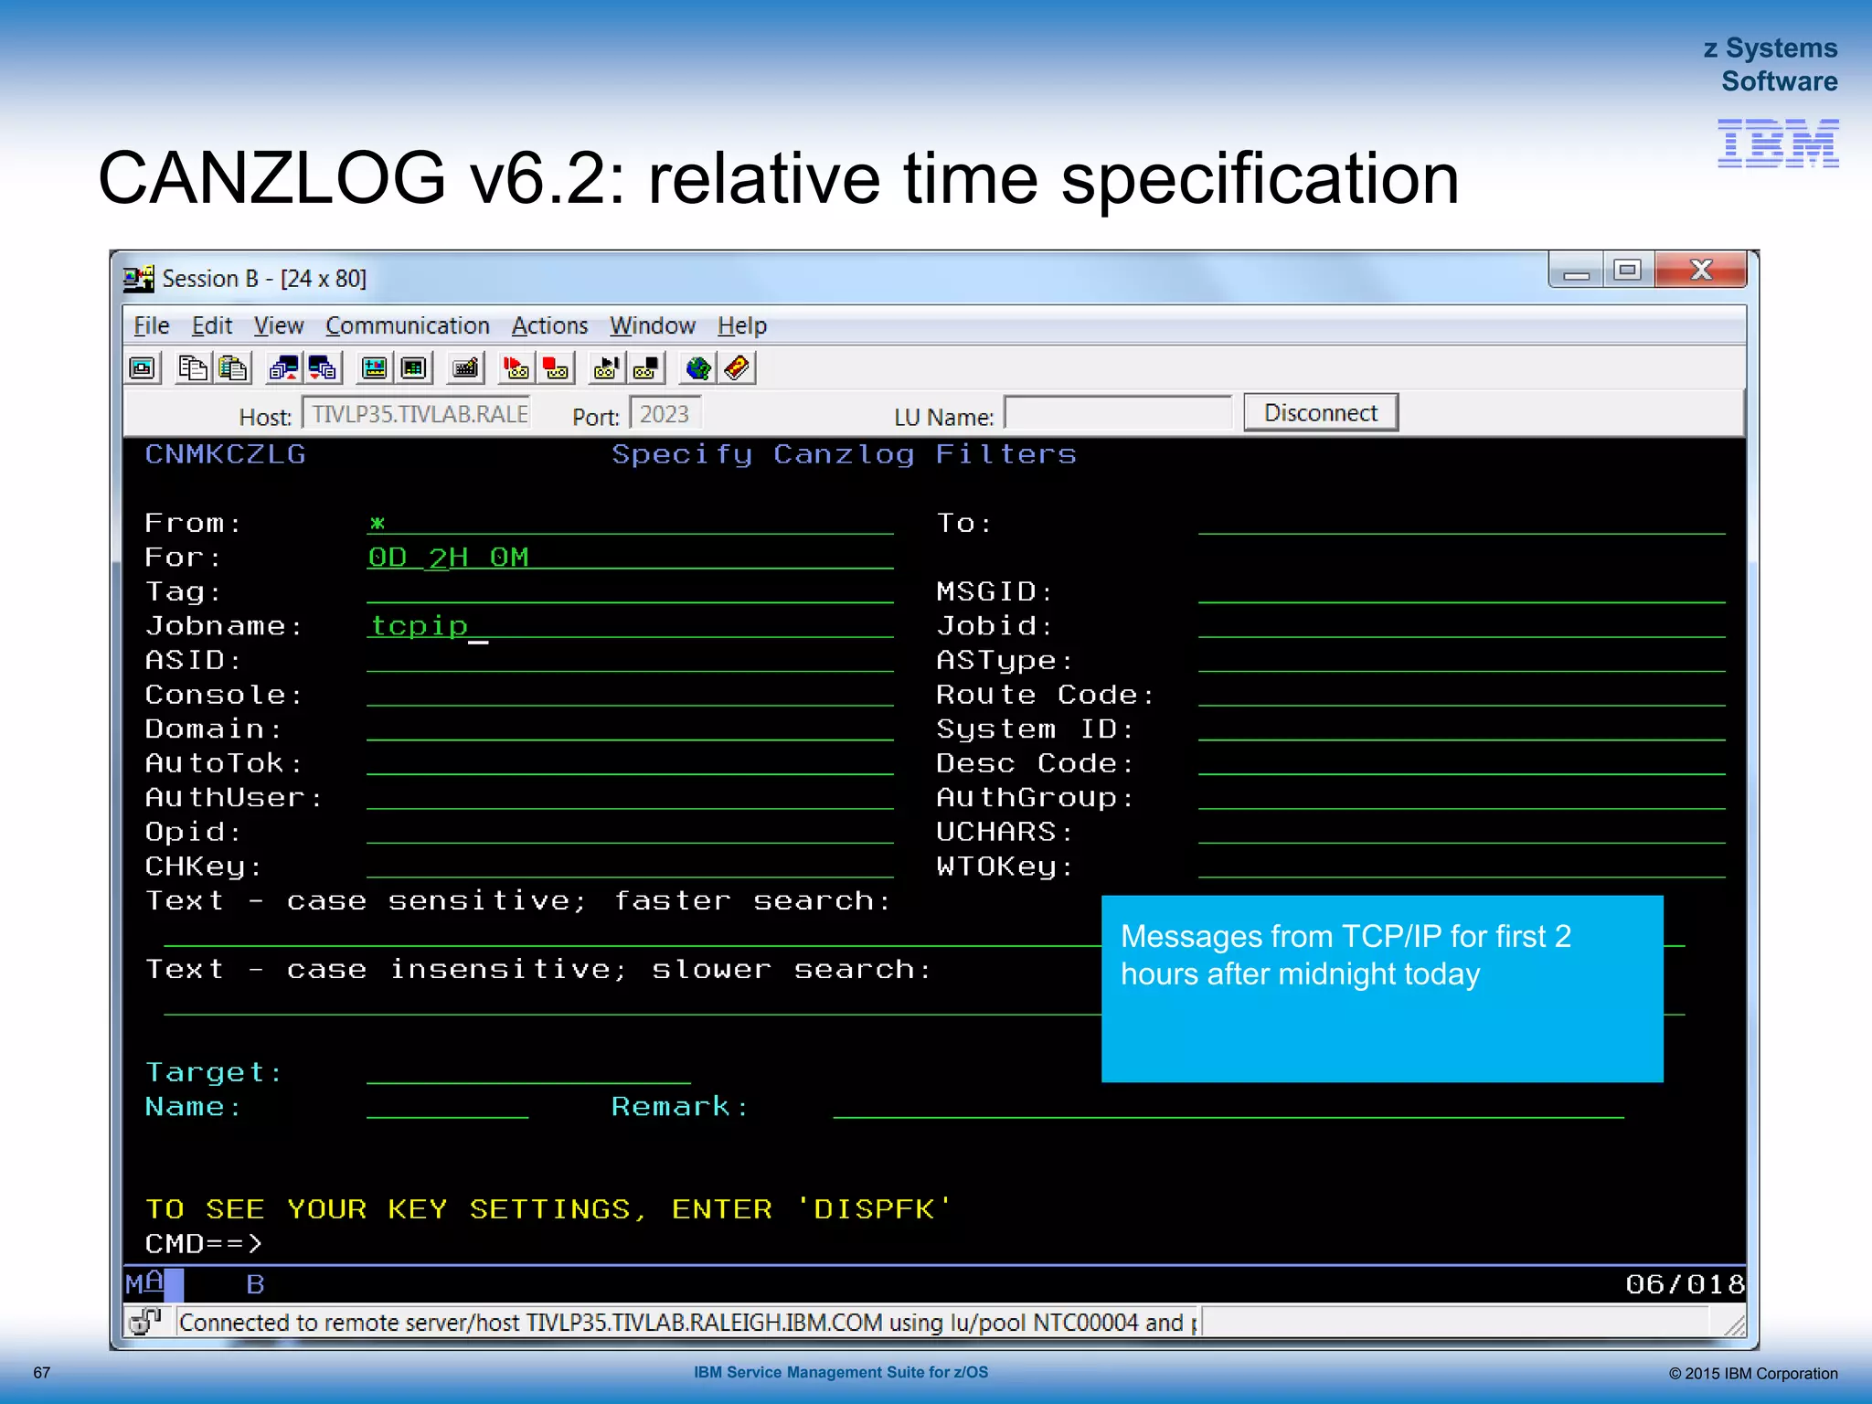Click the globe Support help icon
This screenshot has width=1872, height=1404.
click(697, 368)
